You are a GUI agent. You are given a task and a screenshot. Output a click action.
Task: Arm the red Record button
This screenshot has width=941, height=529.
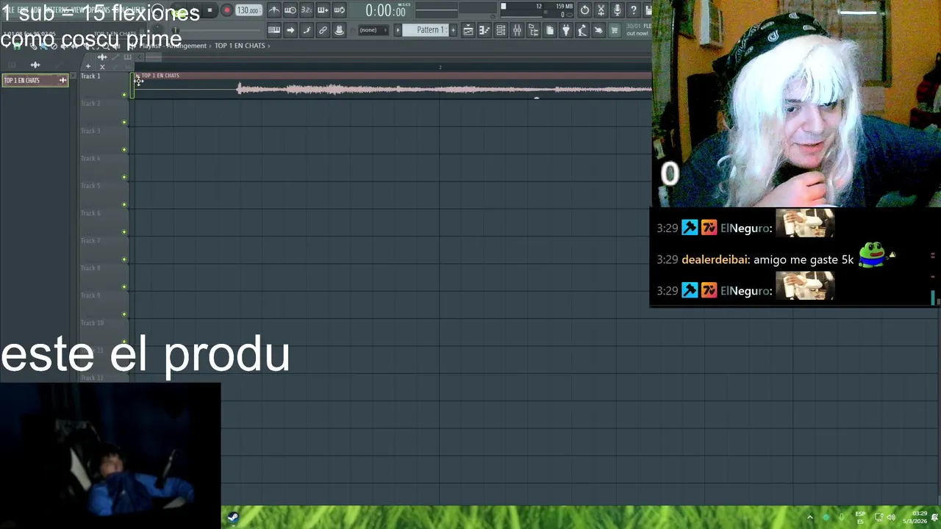point(226,10)
